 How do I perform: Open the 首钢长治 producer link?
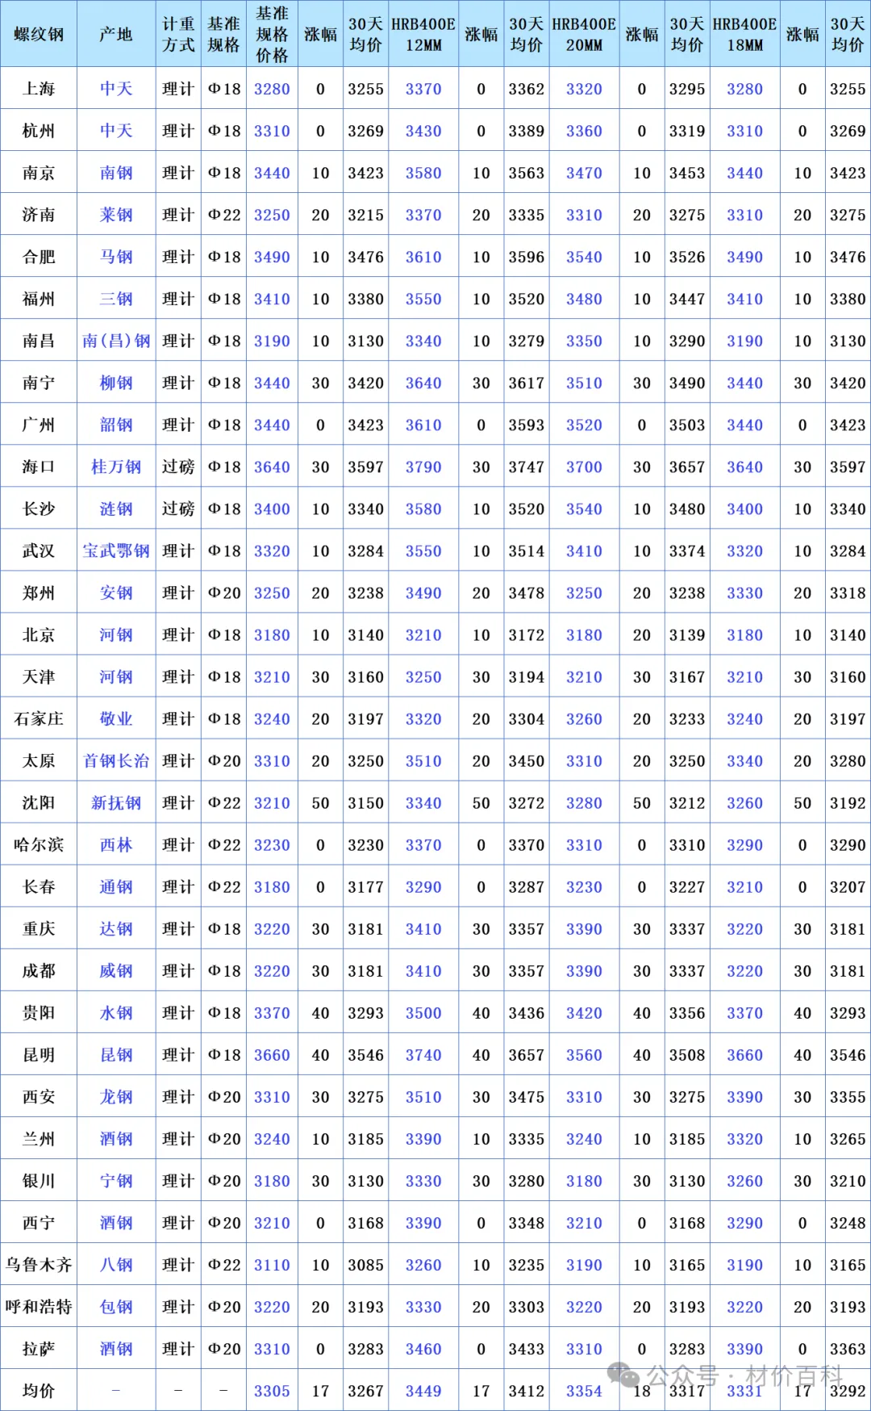116,760
